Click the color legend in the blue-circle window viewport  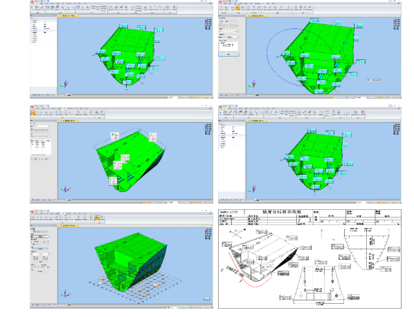click(x=397, y=24)
